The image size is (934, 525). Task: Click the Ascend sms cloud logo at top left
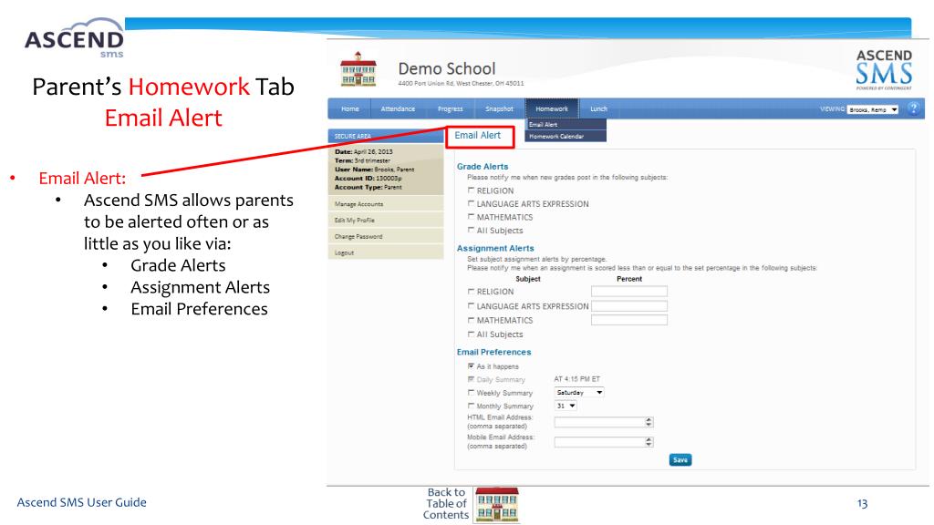pyautogui.click(x=75, y=38)
